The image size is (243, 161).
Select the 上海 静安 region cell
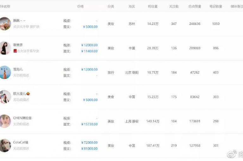132,121
